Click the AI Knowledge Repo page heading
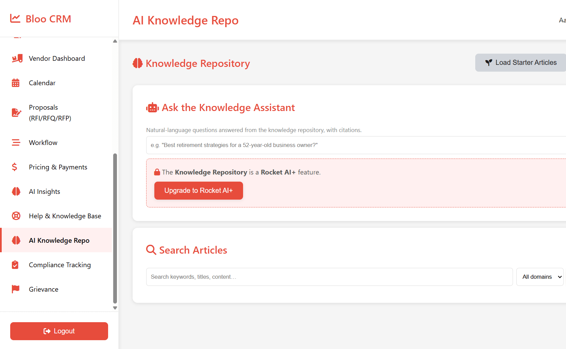The width and height of the screenshot is (566, 349). click(x=186, y=20)
